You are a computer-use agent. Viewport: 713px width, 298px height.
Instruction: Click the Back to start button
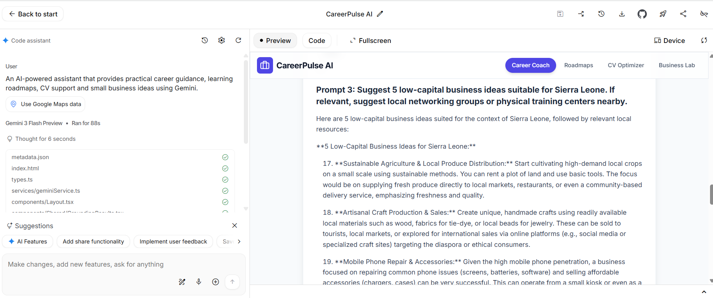click(33, 14)
